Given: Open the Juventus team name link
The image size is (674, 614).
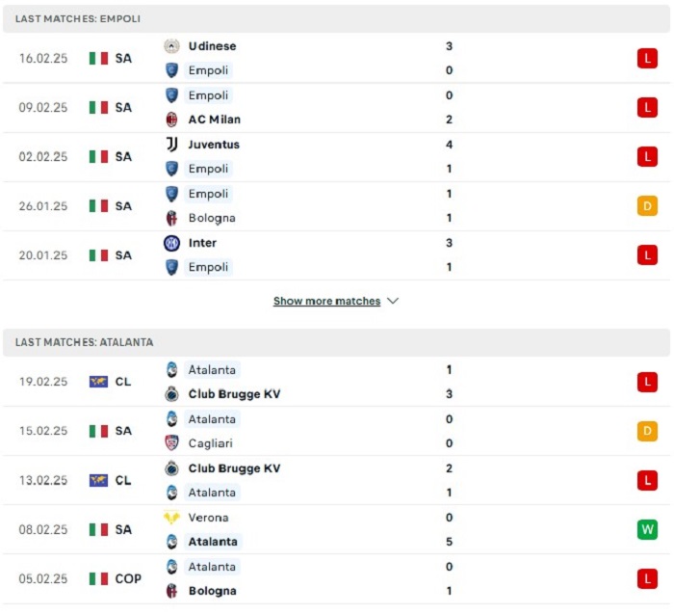Looking at the screenshot, I should (214, 145).
